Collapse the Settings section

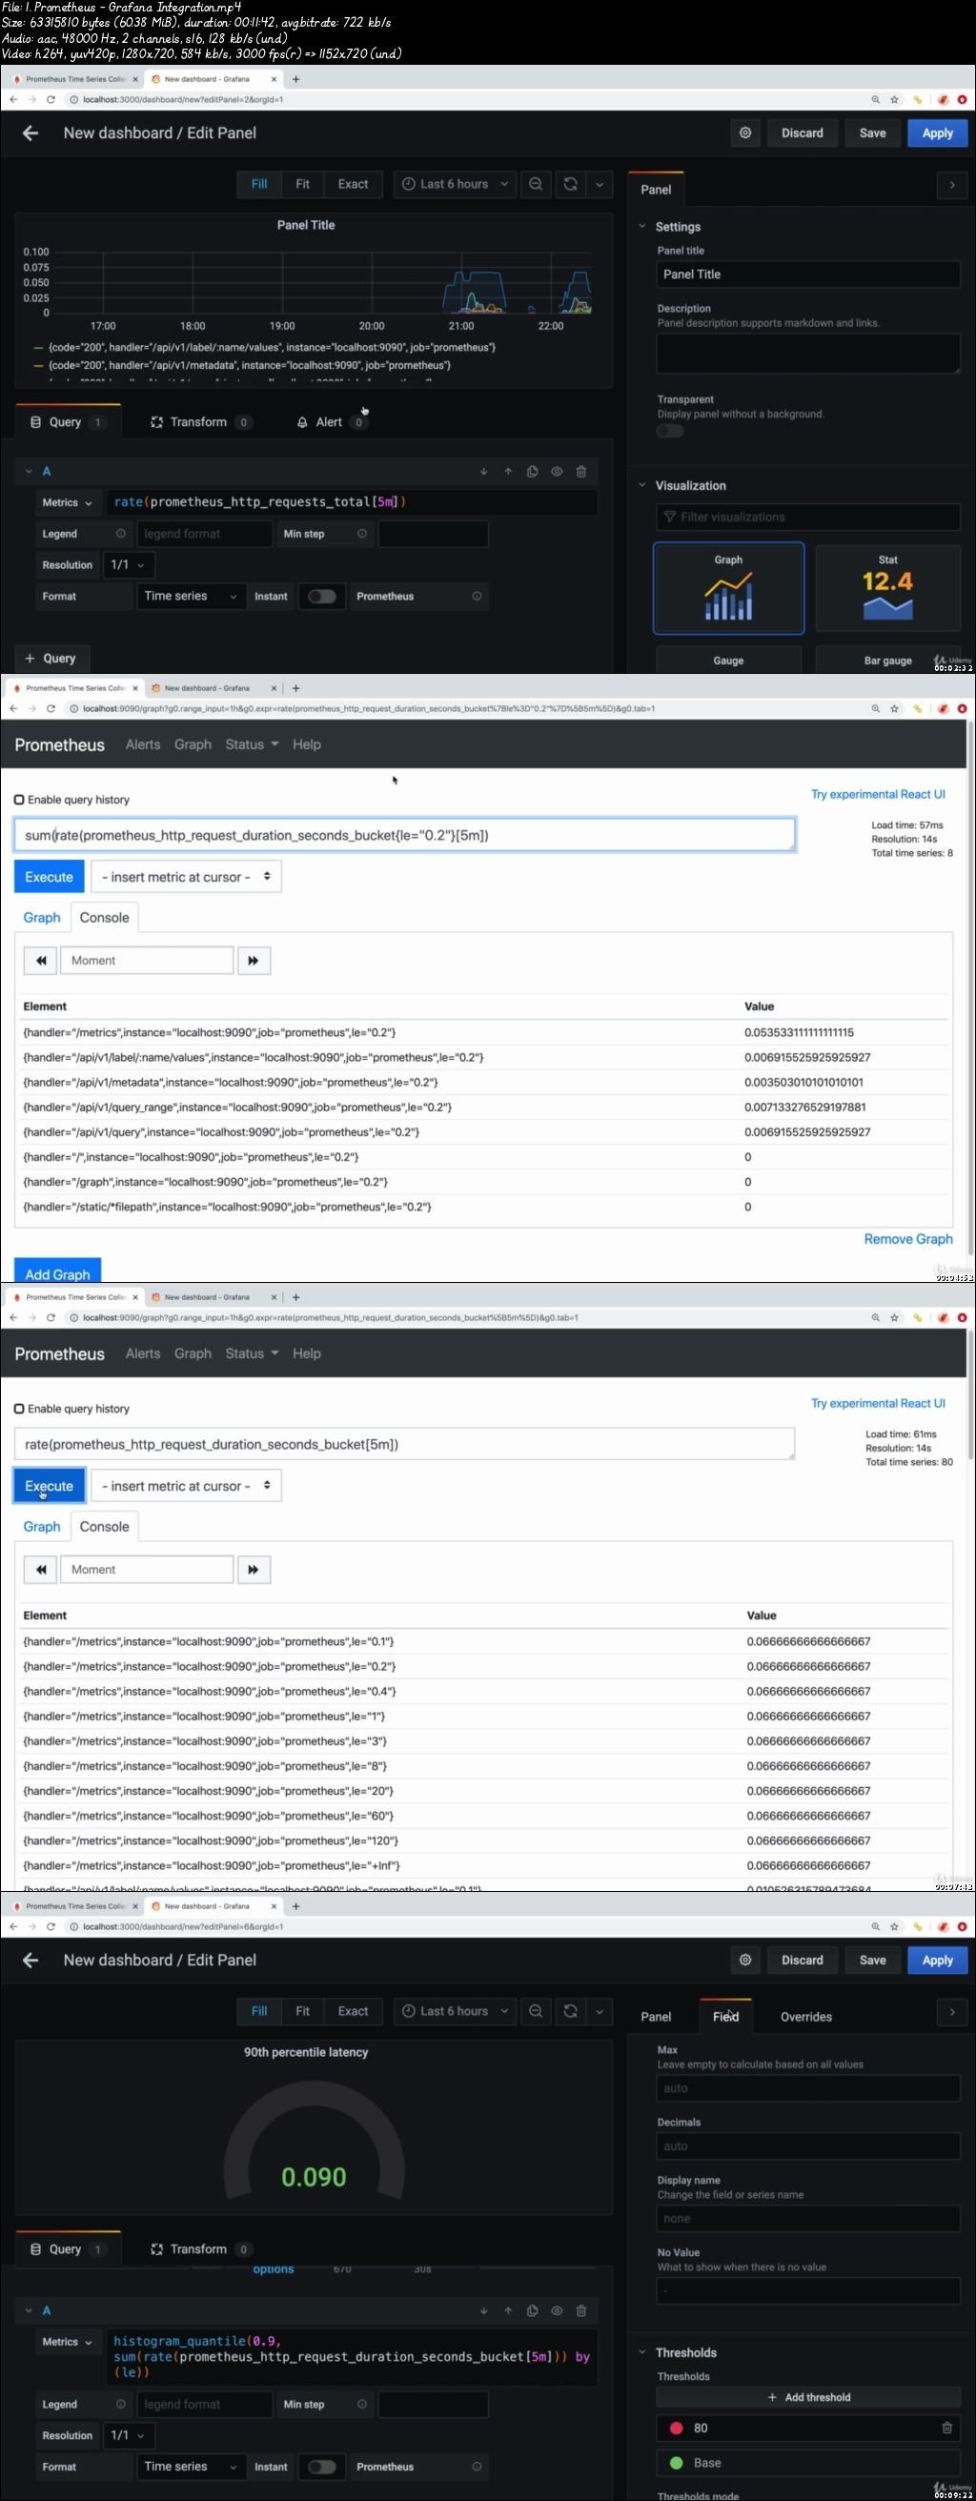coord(641,226)
